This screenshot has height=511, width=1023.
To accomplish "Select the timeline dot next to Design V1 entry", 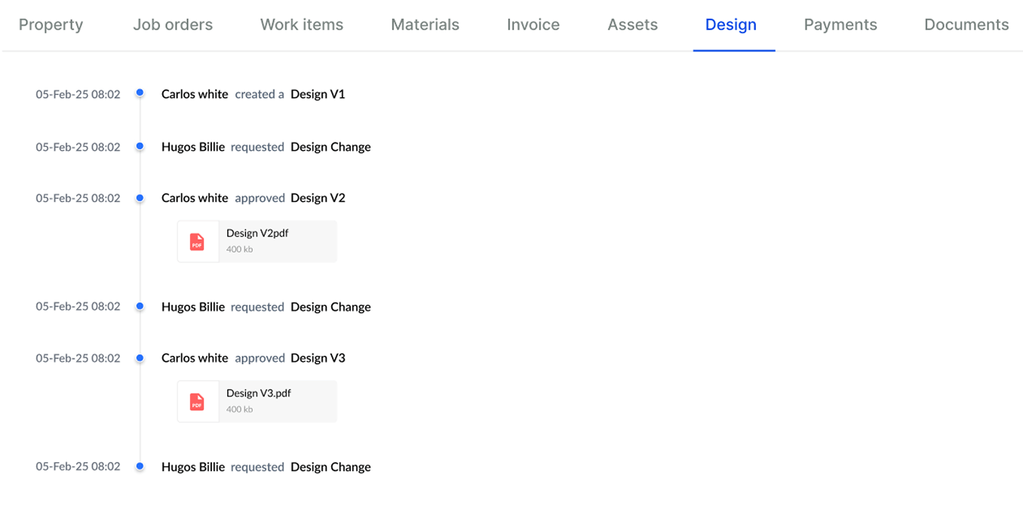I will pyautogui.click(x=140, y=92).
